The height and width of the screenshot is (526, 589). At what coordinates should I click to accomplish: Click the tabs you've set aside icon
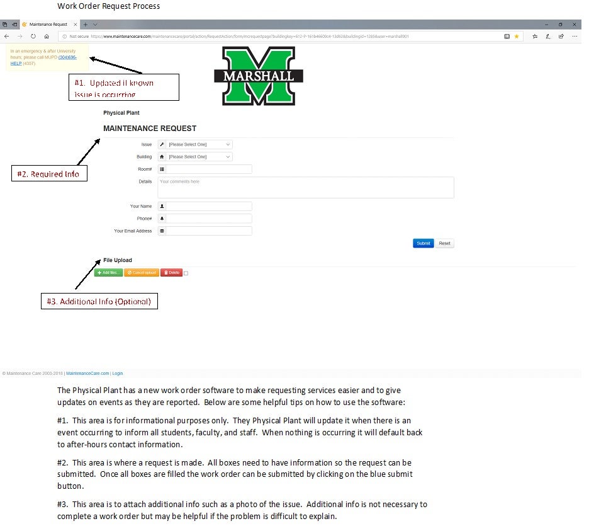[x=4, y=25]
